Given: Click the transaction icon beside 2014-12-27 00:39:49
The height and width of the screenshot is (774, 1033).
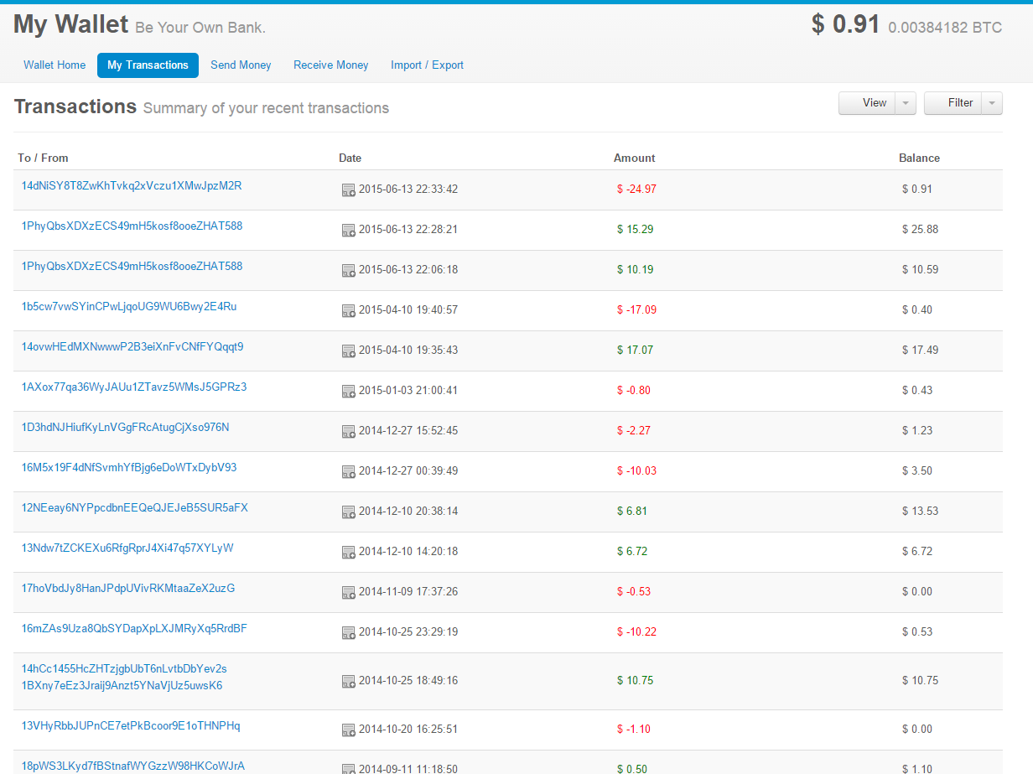Looking at the screenshot, I should 348,472.
